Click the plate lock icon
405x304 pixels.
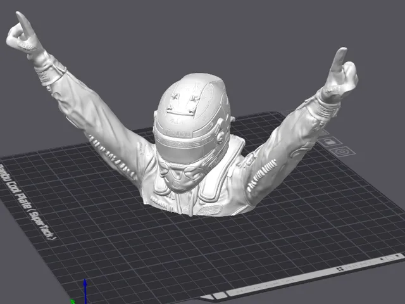pyautogui.click(x=330, y=142)
